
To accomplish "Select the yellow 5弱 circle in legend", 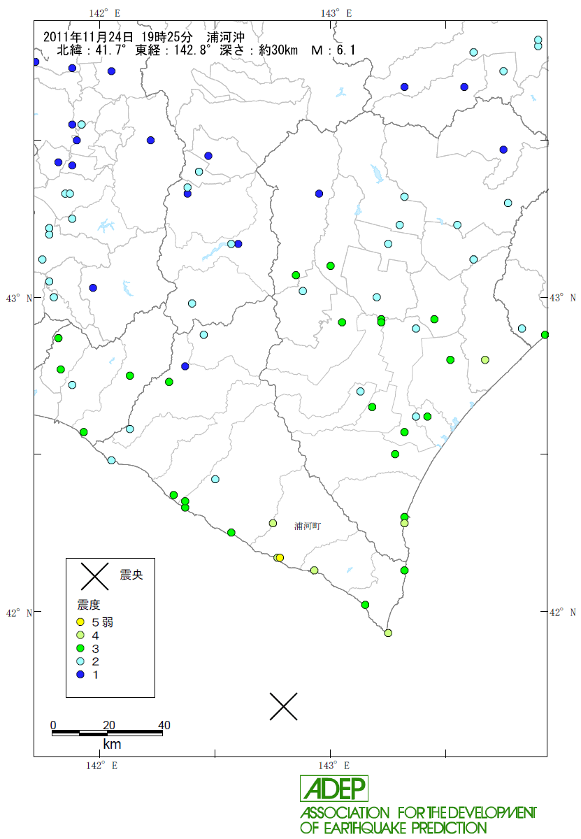I will point(80,622).
